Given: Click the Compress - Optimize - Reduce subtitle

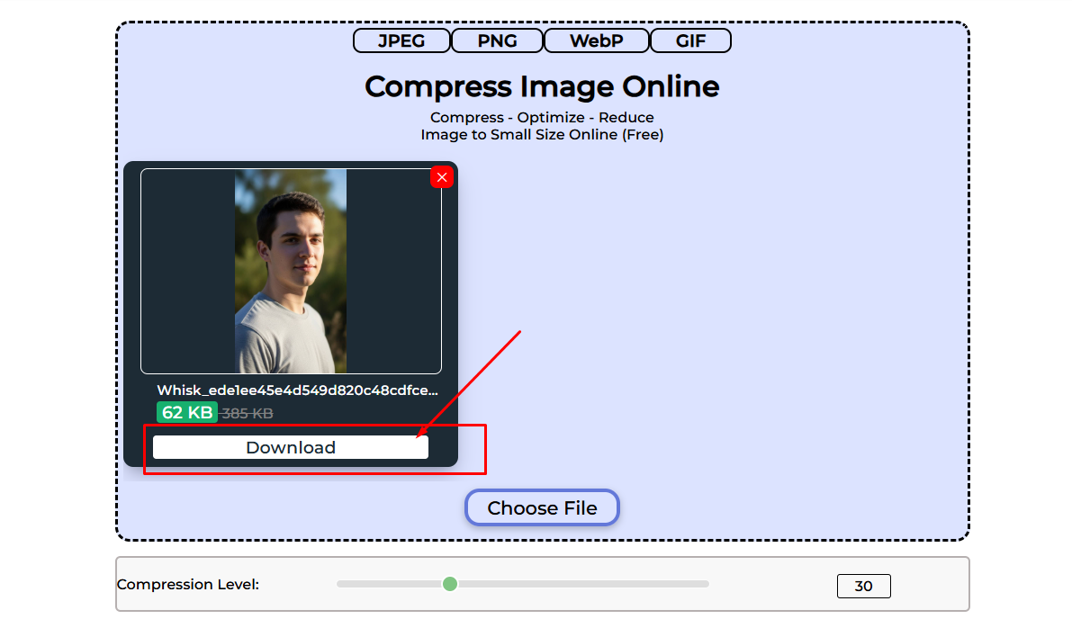Looking at the screenshot, I should (541, 117).
